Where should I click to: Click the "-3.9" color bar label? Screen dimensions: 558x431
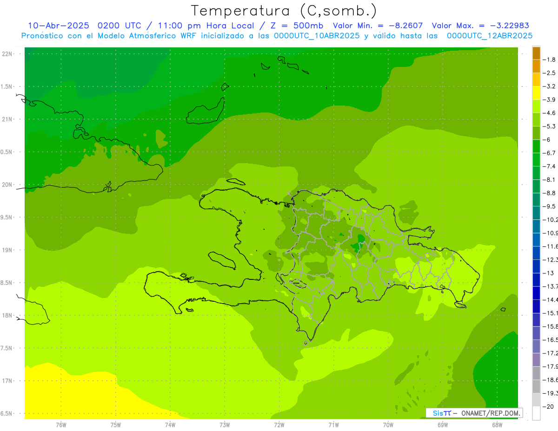550,99
